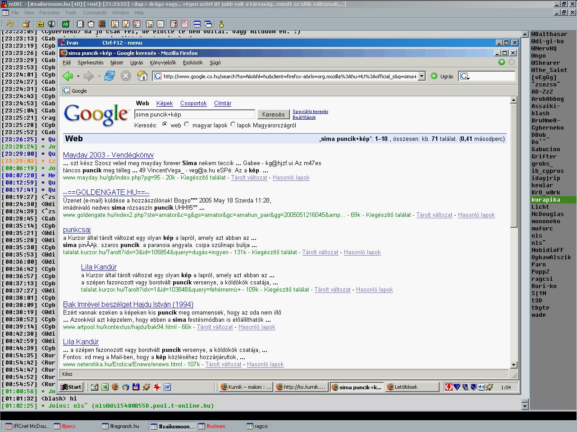Click Firefox green Back arrow
The image size is (577, 432).
point(68,76)
